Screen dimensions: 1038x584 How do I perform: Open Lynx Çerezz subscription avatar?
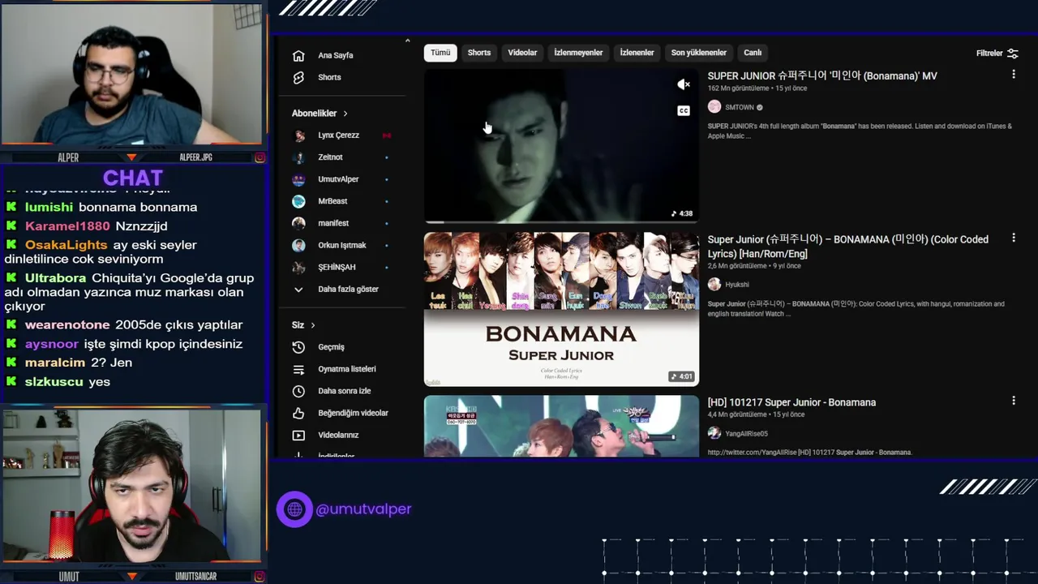tap(299, 135)
